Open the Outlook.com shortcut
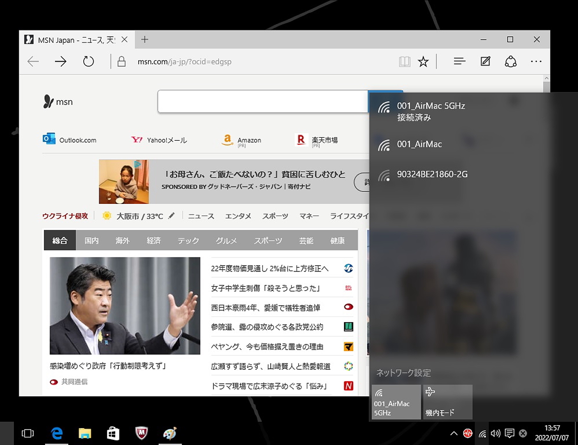 pyautogui.click(x=70, y=140)
